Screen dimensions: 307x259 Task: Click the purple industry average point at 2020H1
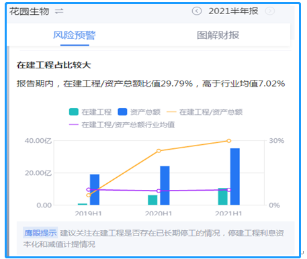[159, 191]
